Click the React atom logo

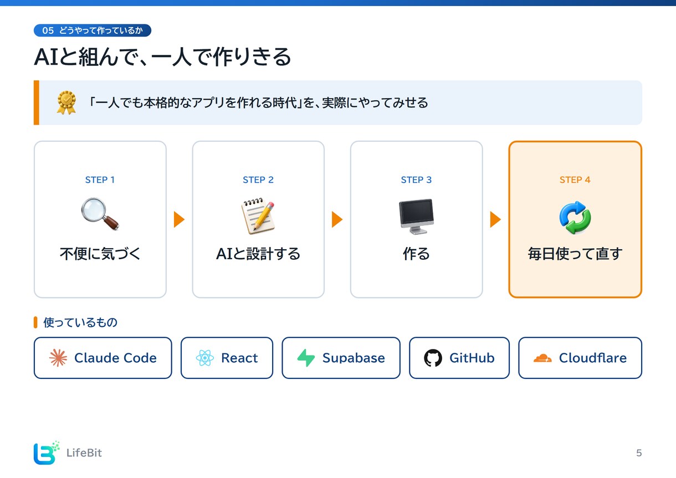[x=204, y=358]
